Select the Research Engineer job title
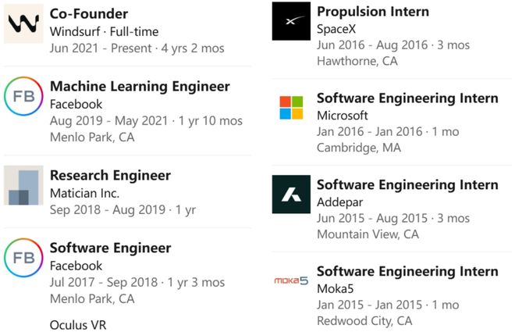Image resolution: width=515 pixels, height=332 pixels. click(110, 175)
